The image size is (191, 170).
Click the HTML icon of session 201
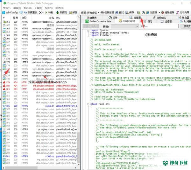pyautogui.click(x=4, y=156)
